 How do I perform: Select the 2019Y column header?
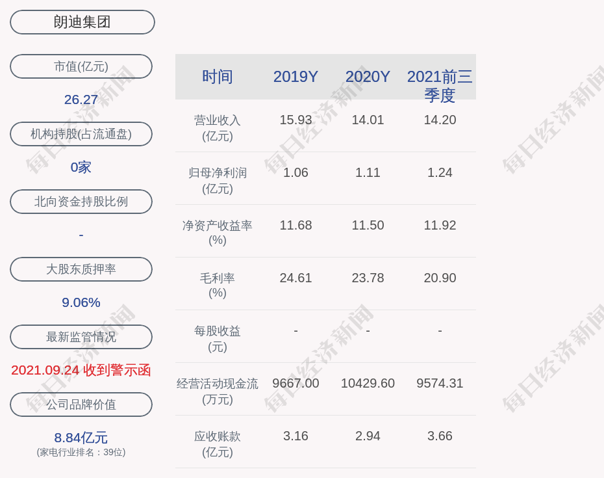point(296,77)
